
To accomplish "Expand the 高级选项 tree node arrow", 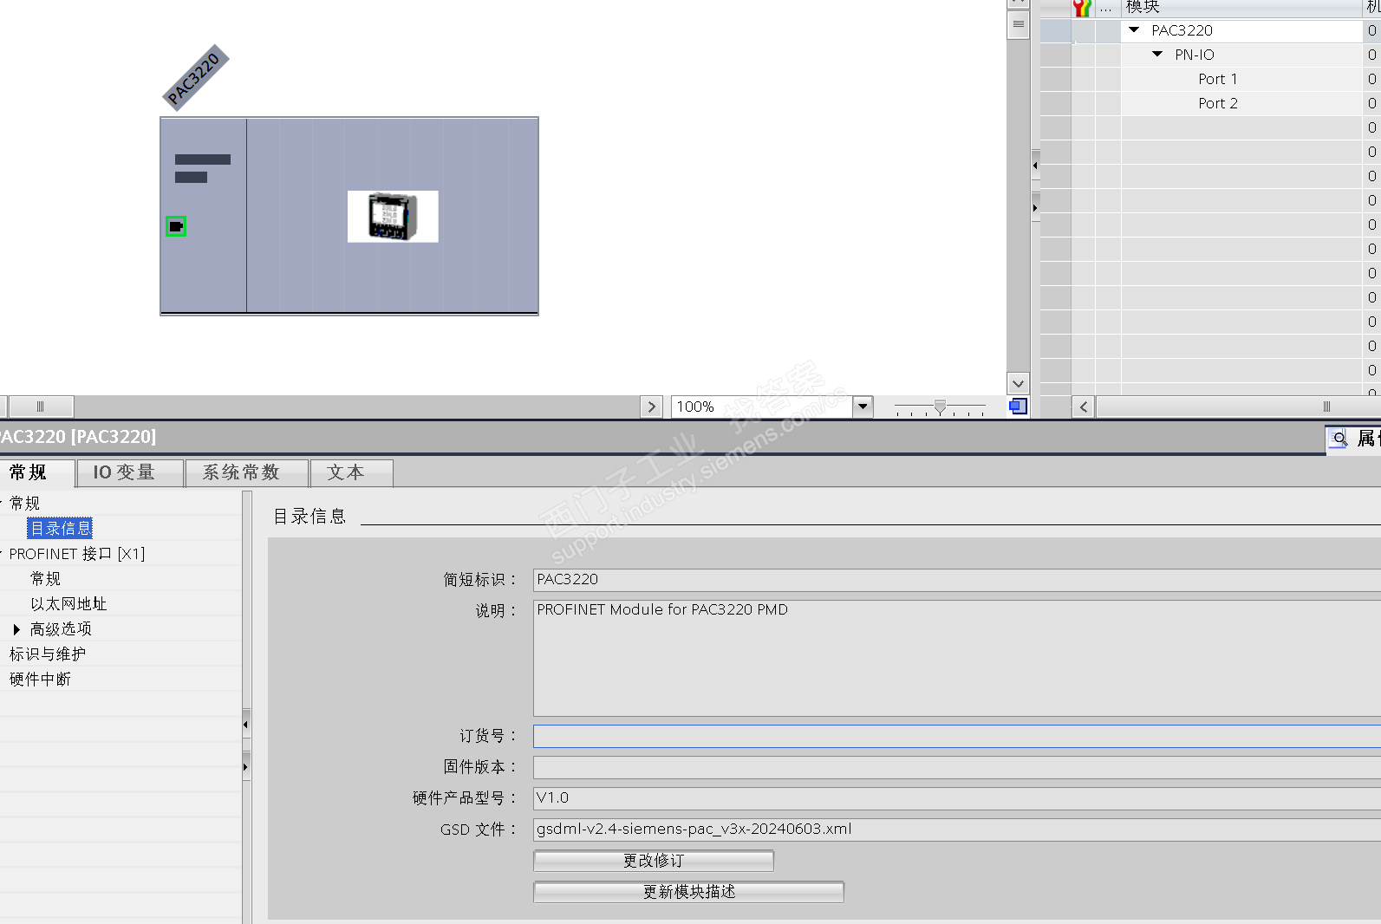I will click(16, 629).
